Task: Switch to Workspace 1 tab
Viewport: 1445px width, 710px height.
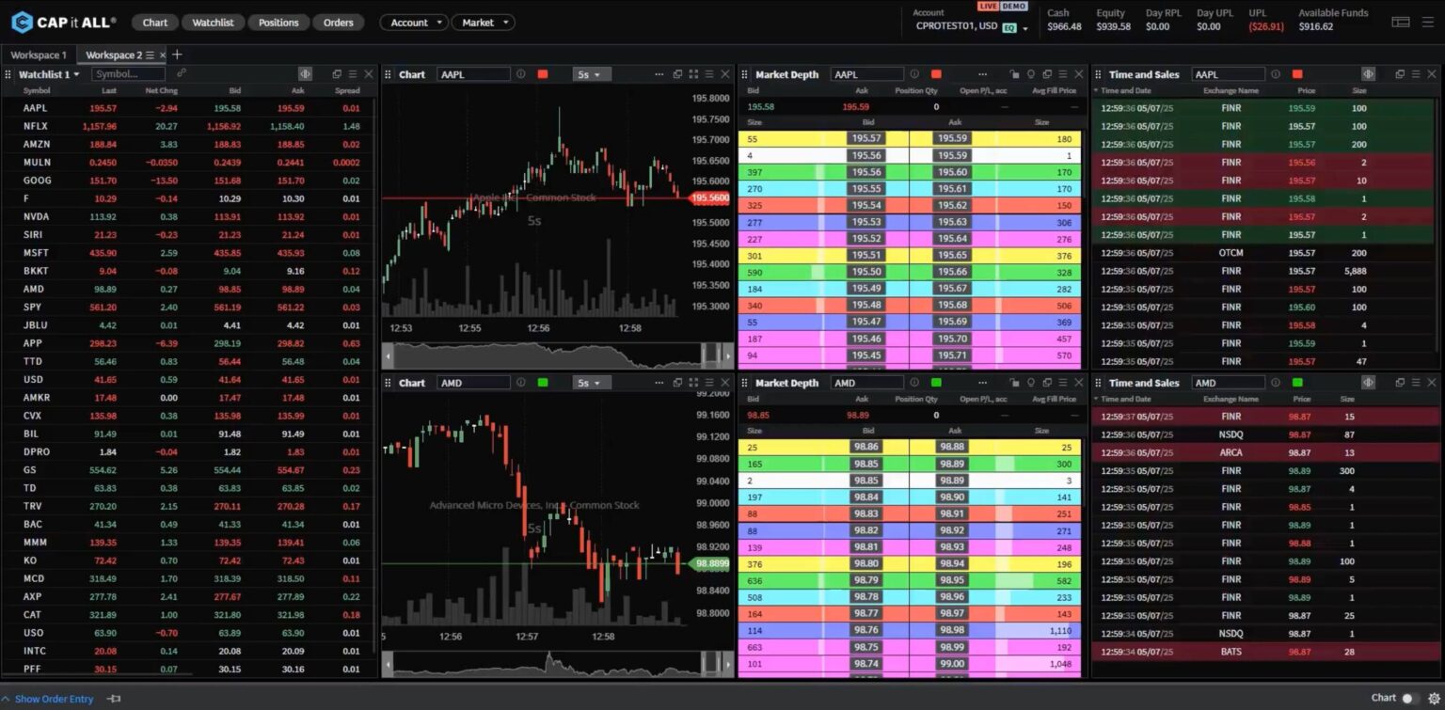Action: pos(39,55)
